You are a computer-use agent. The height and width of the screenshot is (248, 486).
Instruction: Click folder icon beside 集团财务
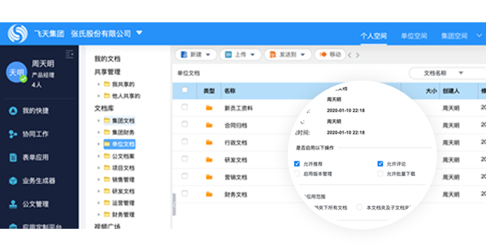pyautogui.click(x=107, y=132)
